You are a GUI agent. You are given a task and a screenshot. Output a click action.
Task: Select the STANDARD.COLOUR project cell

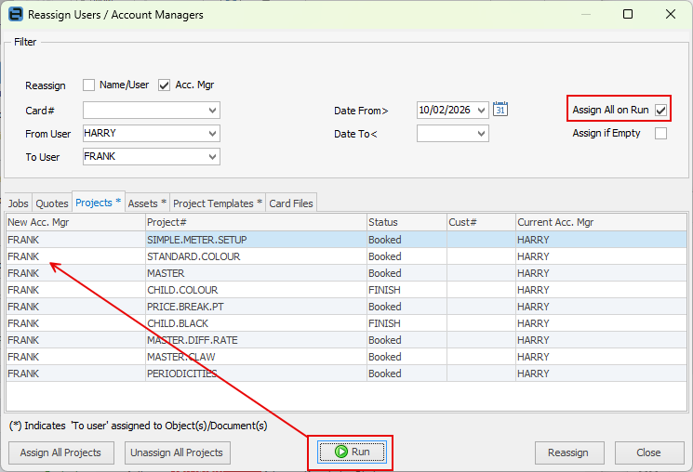coord(256,256)
